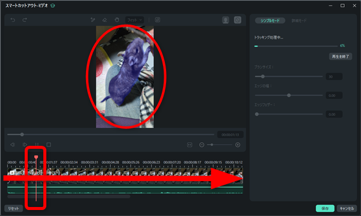Click the edge width value field
The image size is (361, 216).
pos(334,95)
